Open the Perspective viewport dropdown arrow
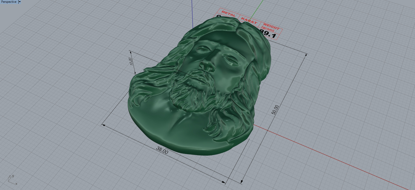This screenshot has height=190, width=415. (20, 2)
